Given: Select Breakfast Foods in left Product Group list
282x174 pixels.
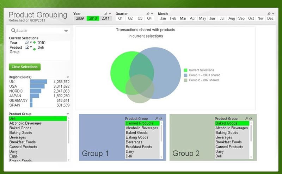Looking at the screenshot, I should [x=38, y=142].
